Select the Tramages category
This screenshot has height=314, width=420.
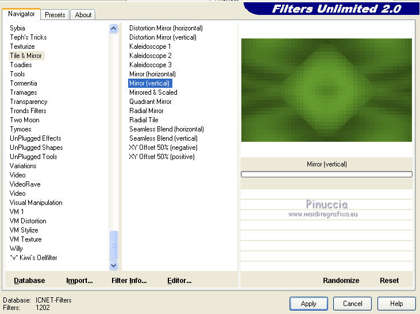(24, 92)
